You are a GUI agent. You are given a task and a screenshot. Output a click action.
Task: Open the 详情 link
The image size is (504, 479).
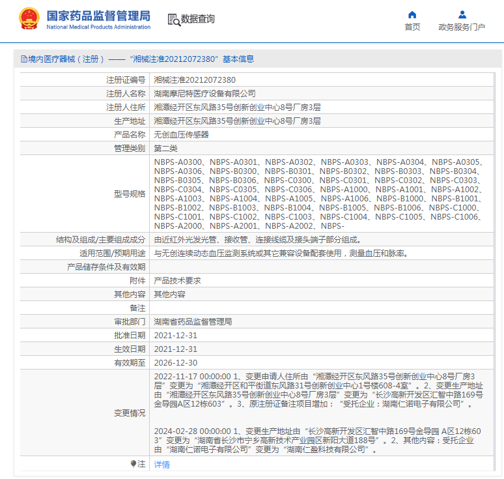(x=161, y=464)
